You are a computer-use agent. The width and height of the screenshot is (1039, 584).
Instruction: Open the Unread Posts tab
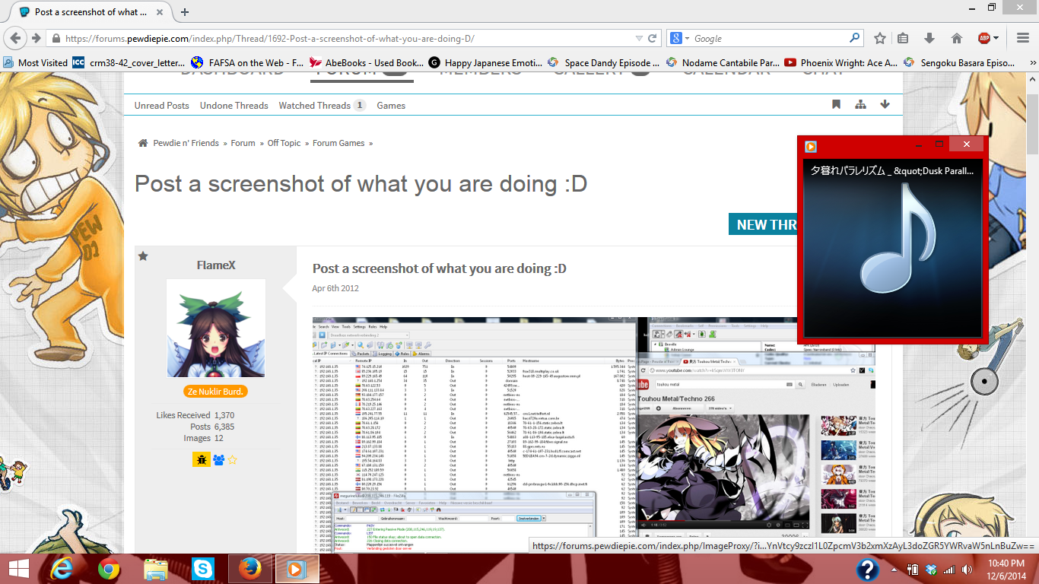[161, 106]
